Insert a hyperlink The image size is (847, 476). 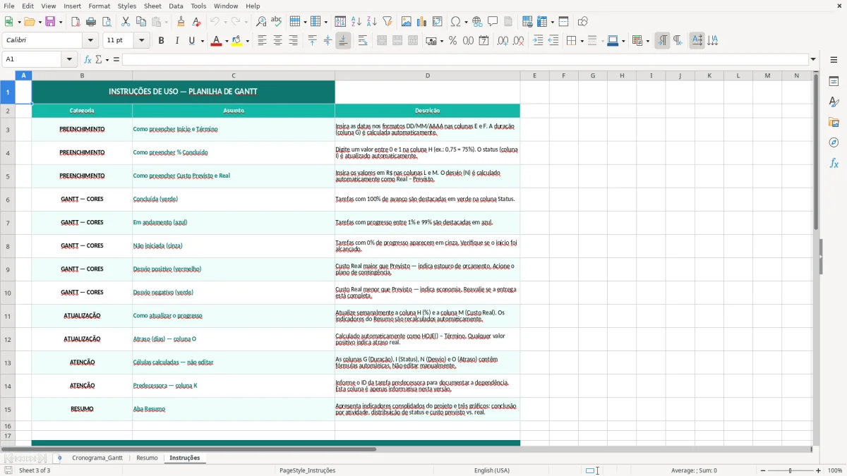(x=478, y=22)
